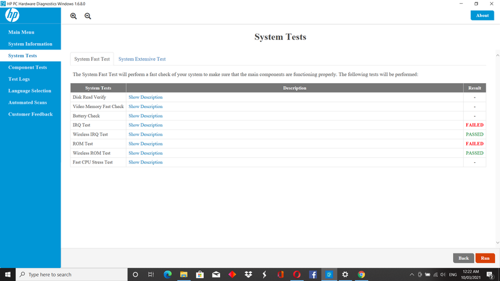The width and height of the screenshot is (500, 281).
Task: Click the System Tests column header
Action: point(98,88)
